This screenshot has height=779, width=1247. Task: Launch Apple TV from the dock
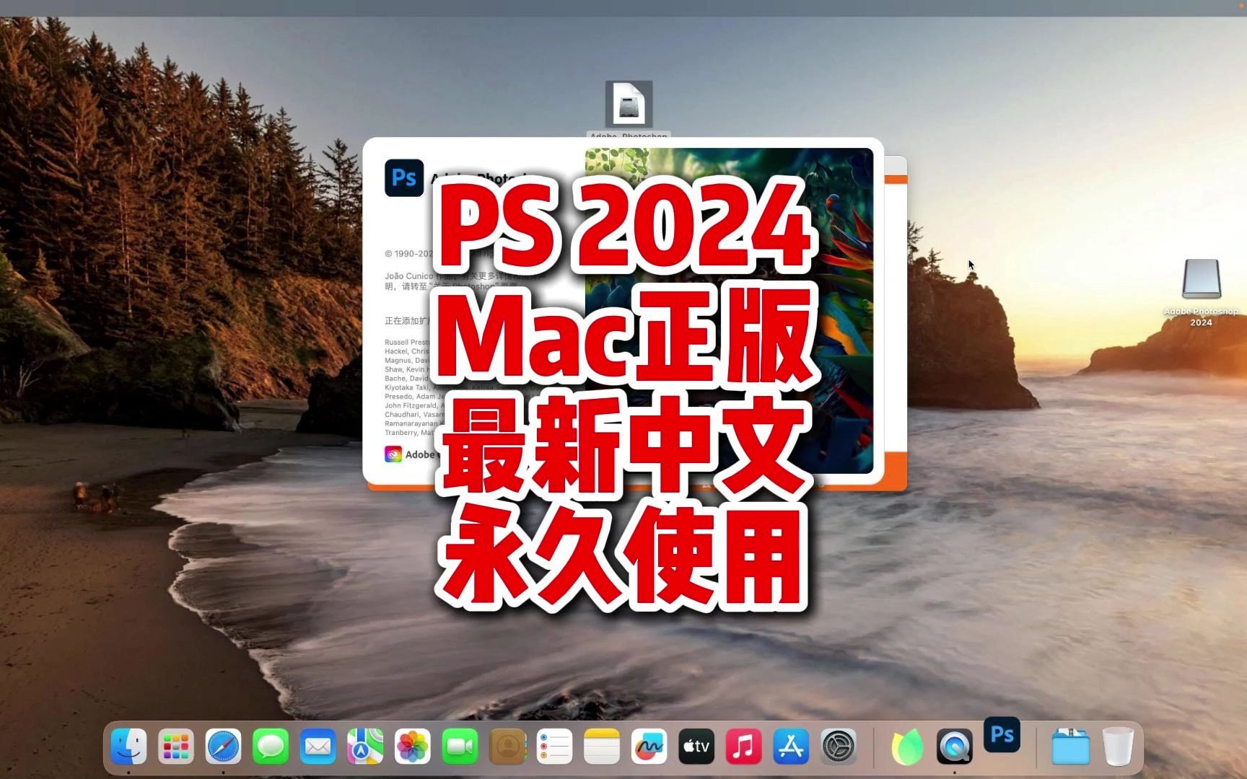[696, 747]
